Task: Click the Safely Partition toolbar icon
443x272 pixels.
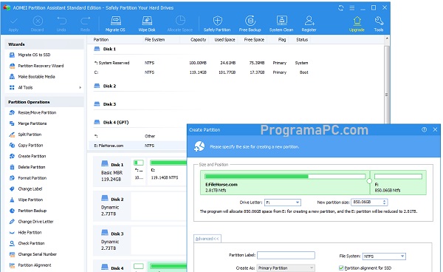Action: [x=217, y=24]
